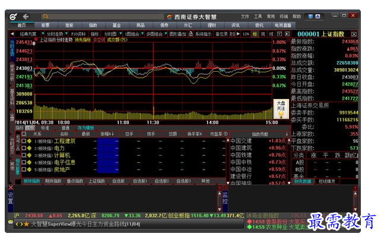This screenshot has width=381, height=240.
Task: Click the down arrow beside 指数贡献 header
Action: coord(287,134)
